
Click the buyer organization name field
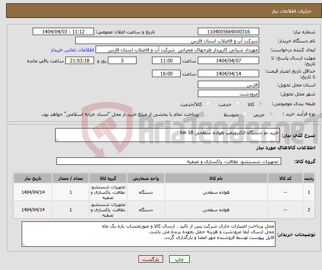pyautogui.click(x=167, y=41)
